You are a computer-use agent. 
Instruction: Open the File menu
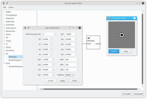click(5, 7)
